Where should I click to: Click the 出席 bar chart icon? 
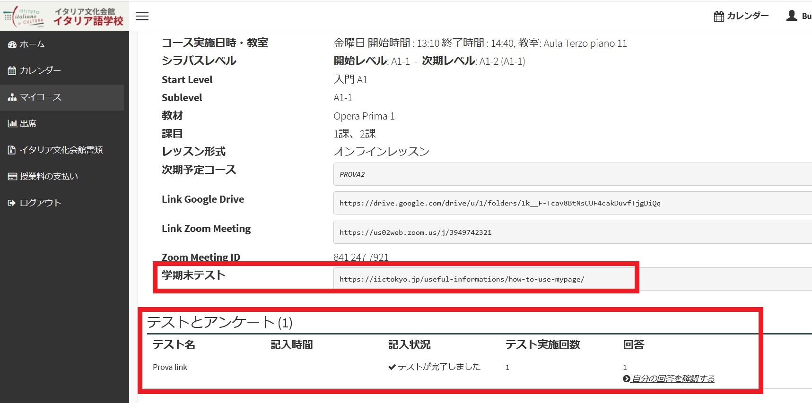(x=12, y=124)
